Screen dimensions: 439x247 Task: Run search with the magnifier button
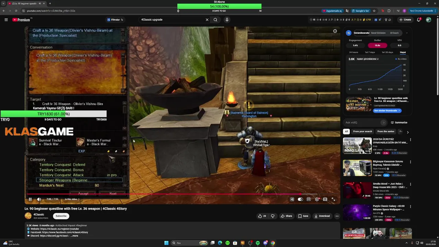coord(215,20)
